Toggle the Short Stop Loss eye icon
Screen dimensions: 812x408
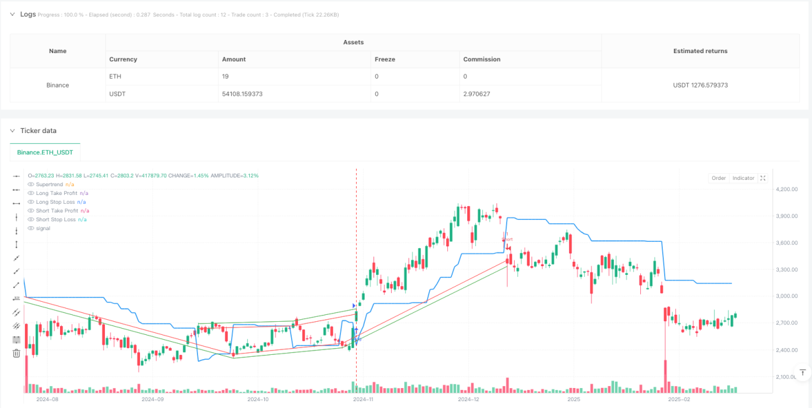tap(31, 219)
